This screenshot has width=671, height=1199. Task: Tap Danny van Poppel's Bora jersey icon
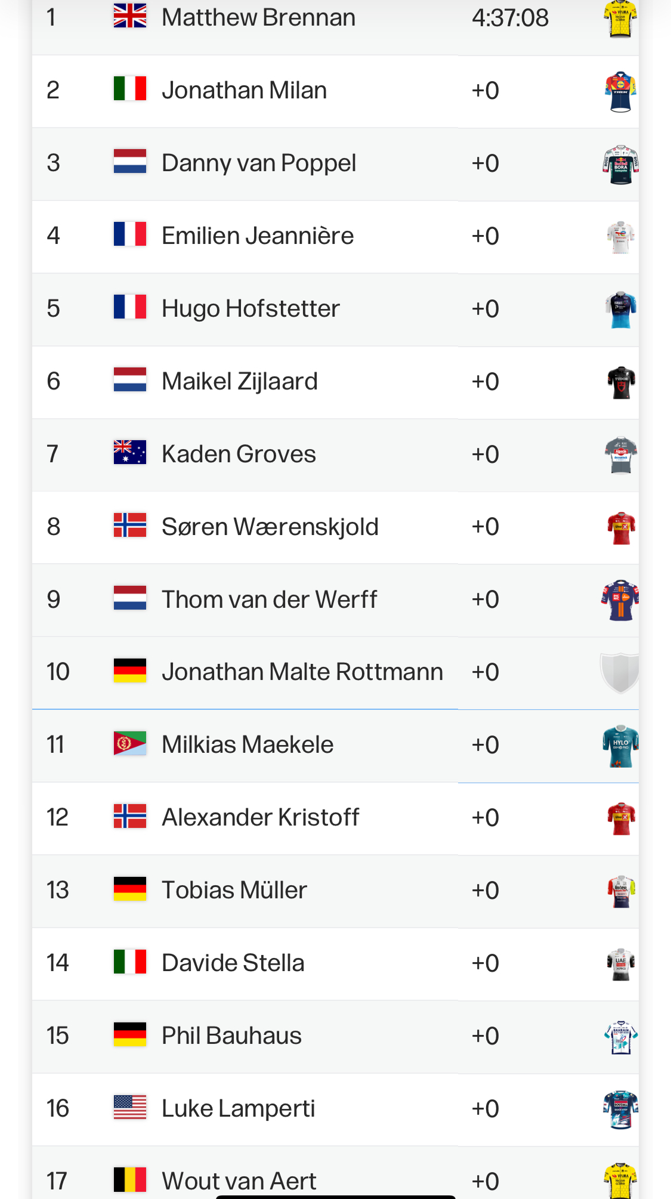click(x=620, y=164)
